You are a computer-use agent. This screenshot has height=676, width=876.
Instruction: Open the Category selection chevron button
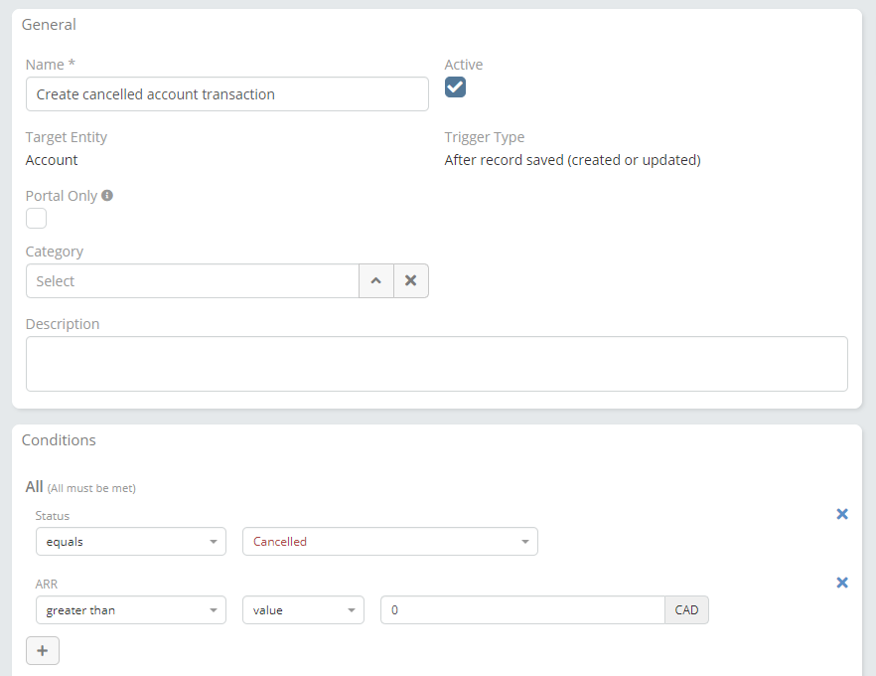point(376,281)
